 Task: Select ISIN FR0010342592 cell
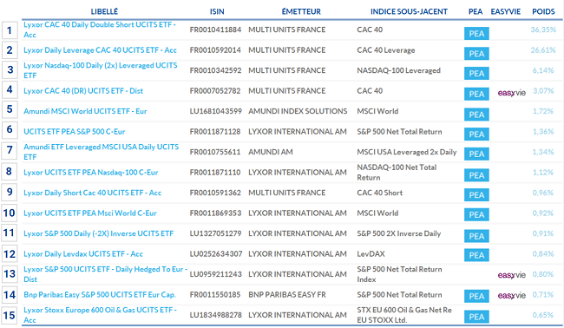point(215,70)
